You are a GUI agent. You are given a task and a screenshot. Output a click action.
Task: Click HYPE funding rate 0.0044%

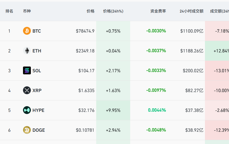[157, 110]
